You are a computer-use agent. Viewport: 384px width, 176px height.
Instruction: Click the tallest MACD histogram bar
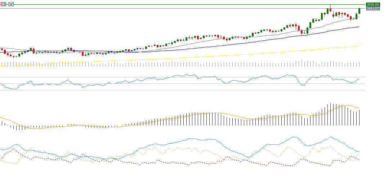pyautogui.click(x=330, y=114)
